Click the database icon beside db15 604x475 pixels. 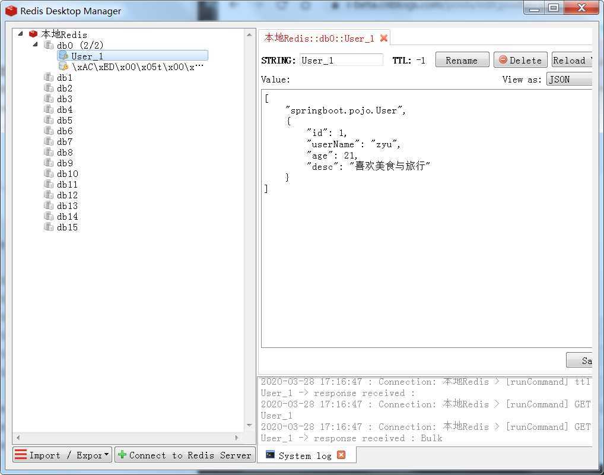(x=49, y=227)
